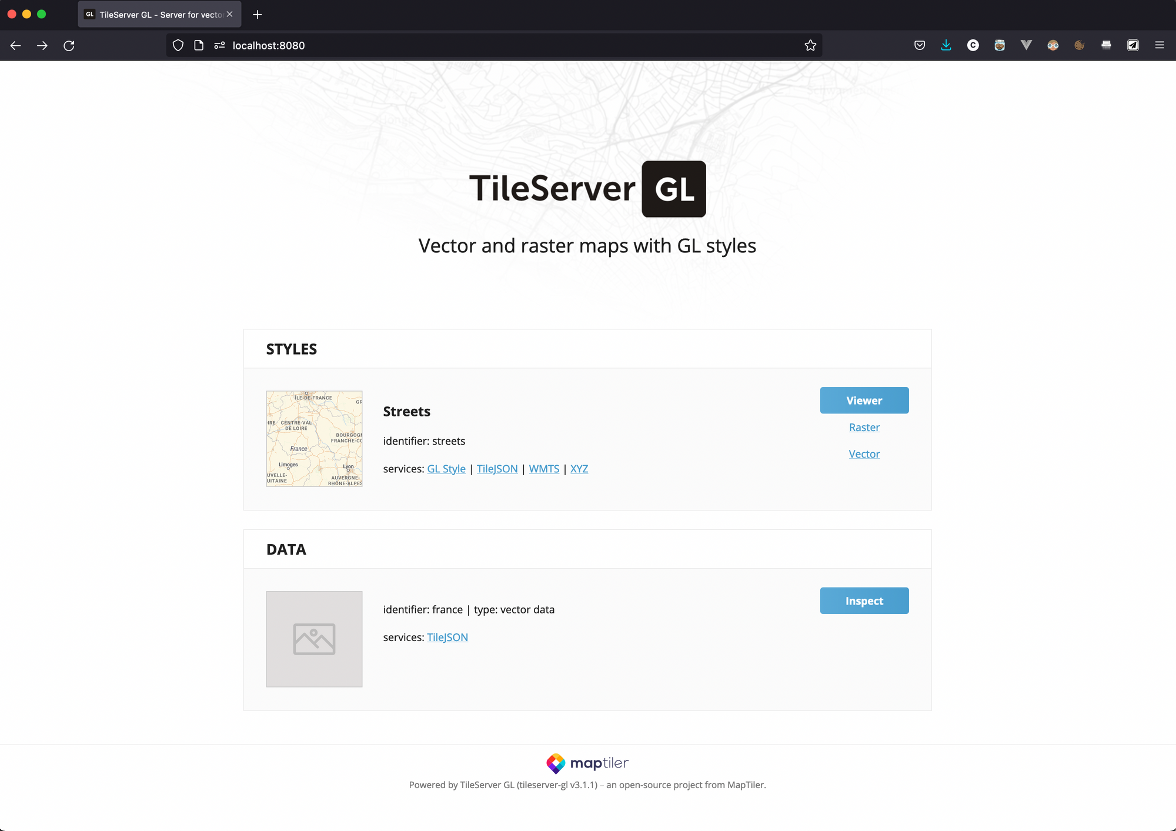
Task: Select the TileServer GL browser tab
Action: pos(153,15)
